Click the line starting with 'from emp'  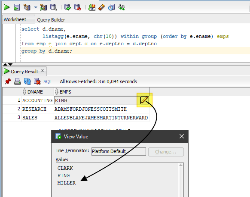(89, 44)
